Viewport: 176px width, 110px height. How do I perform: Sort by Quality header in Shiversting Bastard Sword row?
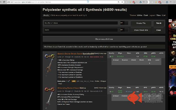tap(111, 87)
